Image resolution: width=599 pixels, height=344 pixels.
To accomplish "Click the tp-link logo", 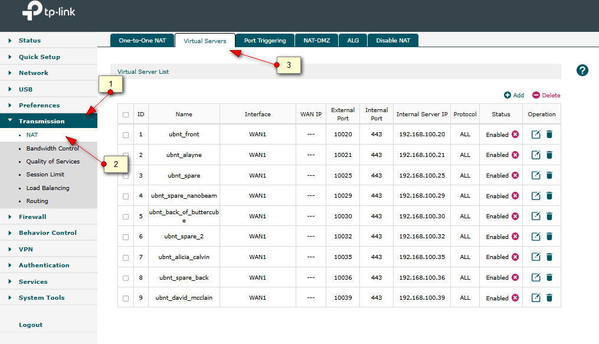I will [48, 12].
